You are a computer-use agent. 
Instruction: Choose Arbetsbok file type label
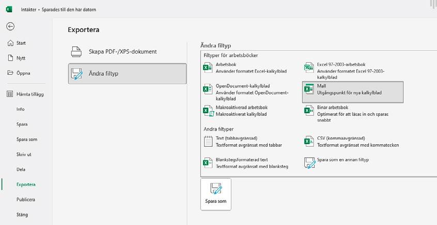pyautogui.click(x=226, y=64)
